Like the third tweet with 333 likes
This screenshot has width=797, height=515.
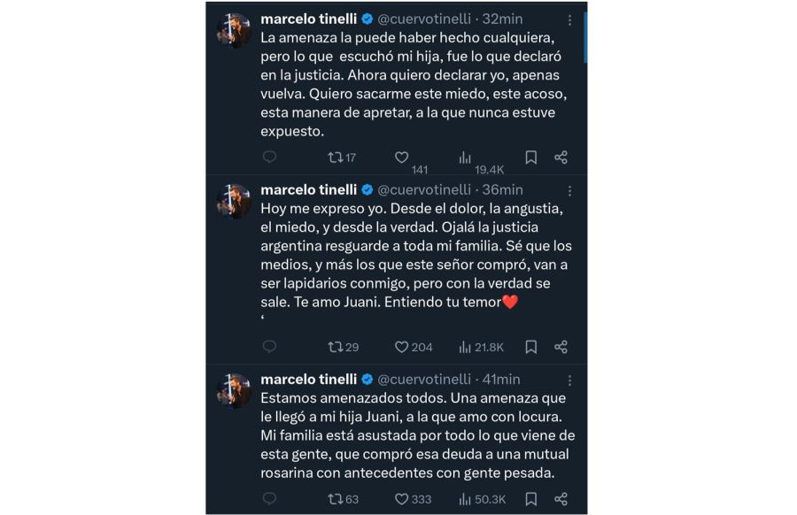point(401,498)
